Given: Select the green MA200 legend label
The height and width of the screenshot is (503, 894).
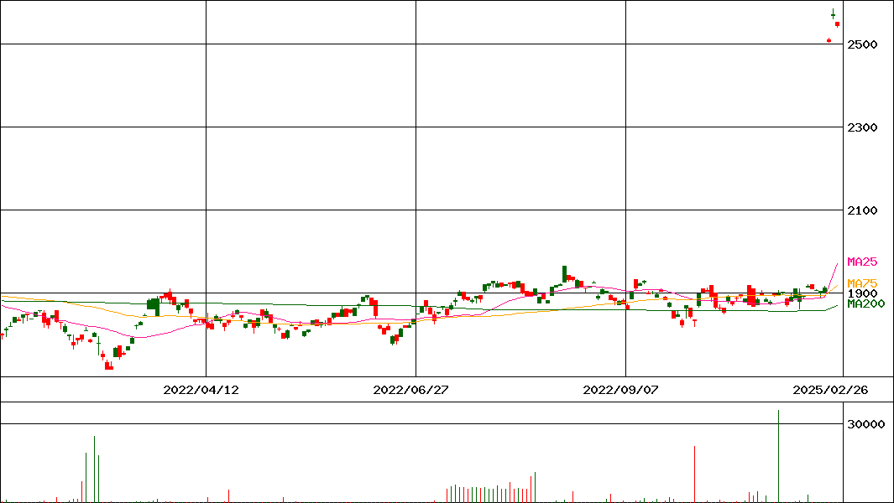Looking at the screenshot, I should [866, 303].
